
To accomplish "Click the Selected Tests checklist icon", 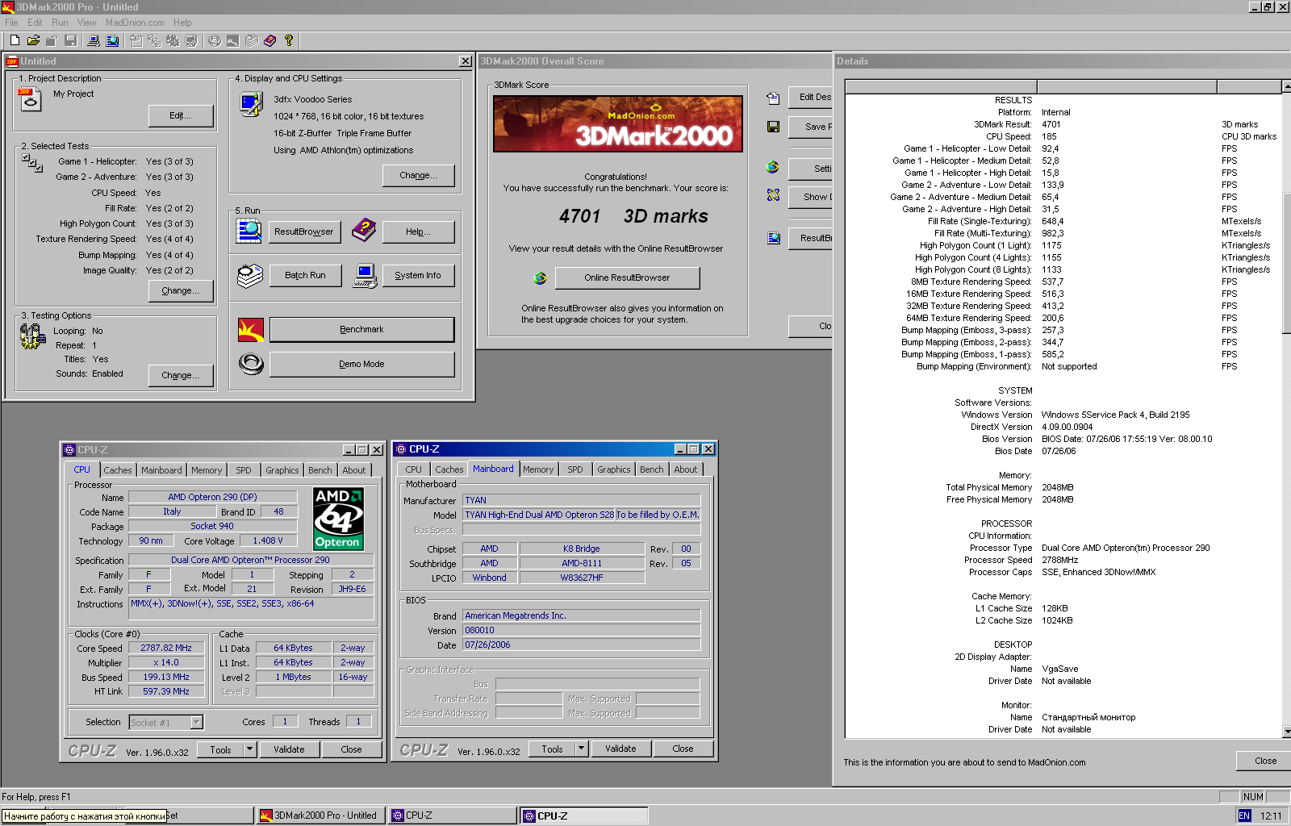I will click(x=32, y=163).
